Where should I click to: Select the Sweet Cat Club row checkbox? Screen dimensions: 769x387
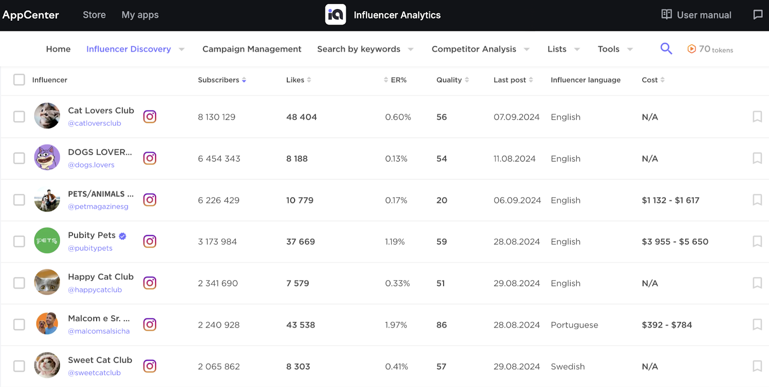[19, 366]
